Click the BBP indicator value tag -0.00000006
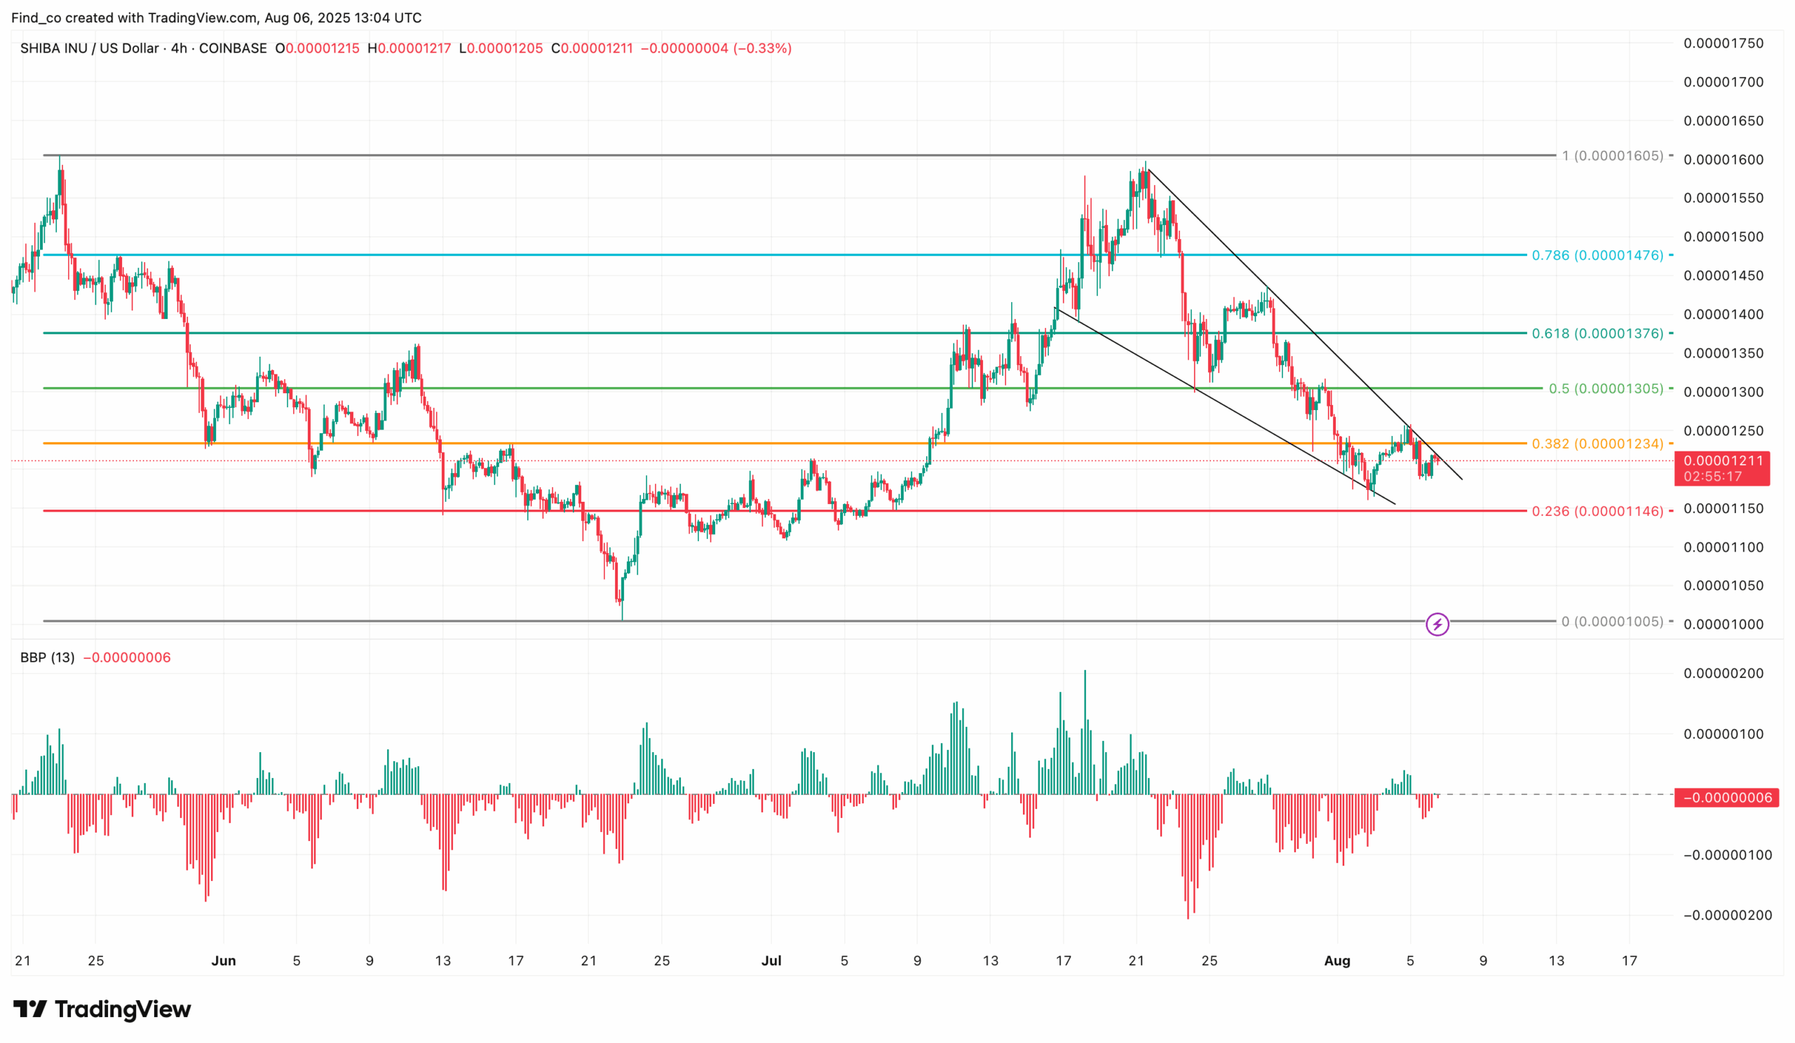Image resolution: width=1795 pixels, height=1043 pixels. point(1726,798)
